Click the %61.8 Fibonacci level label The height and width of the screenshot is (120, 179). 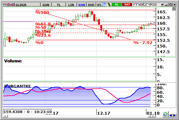43,24
